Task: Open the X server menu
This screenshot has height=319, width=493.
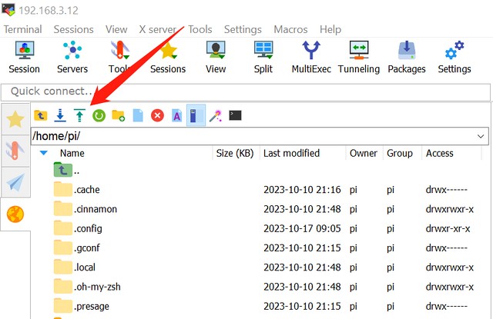Action: click(x=157, y=29)
